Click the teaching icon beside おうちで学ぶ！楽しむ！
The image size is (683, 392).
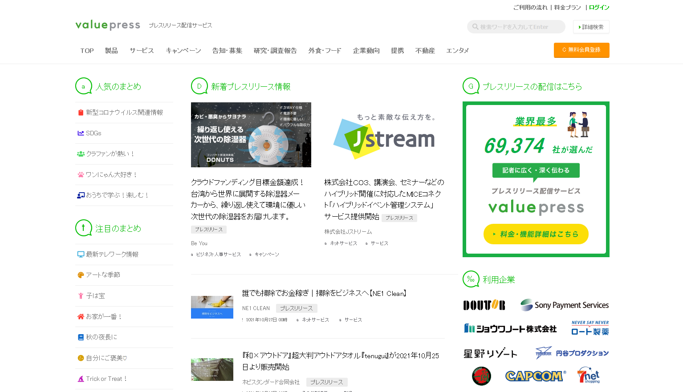[81, 195]
